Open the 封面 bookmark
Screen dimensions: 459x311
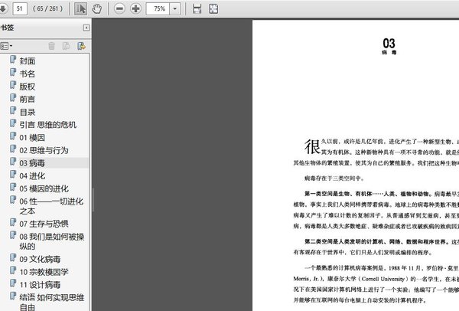[x=28, y=61]
